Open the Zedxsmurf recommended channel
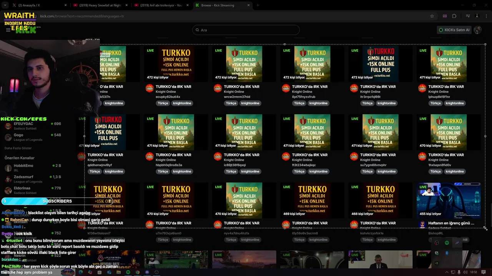The image size is (492, 276). click(32, 179)
